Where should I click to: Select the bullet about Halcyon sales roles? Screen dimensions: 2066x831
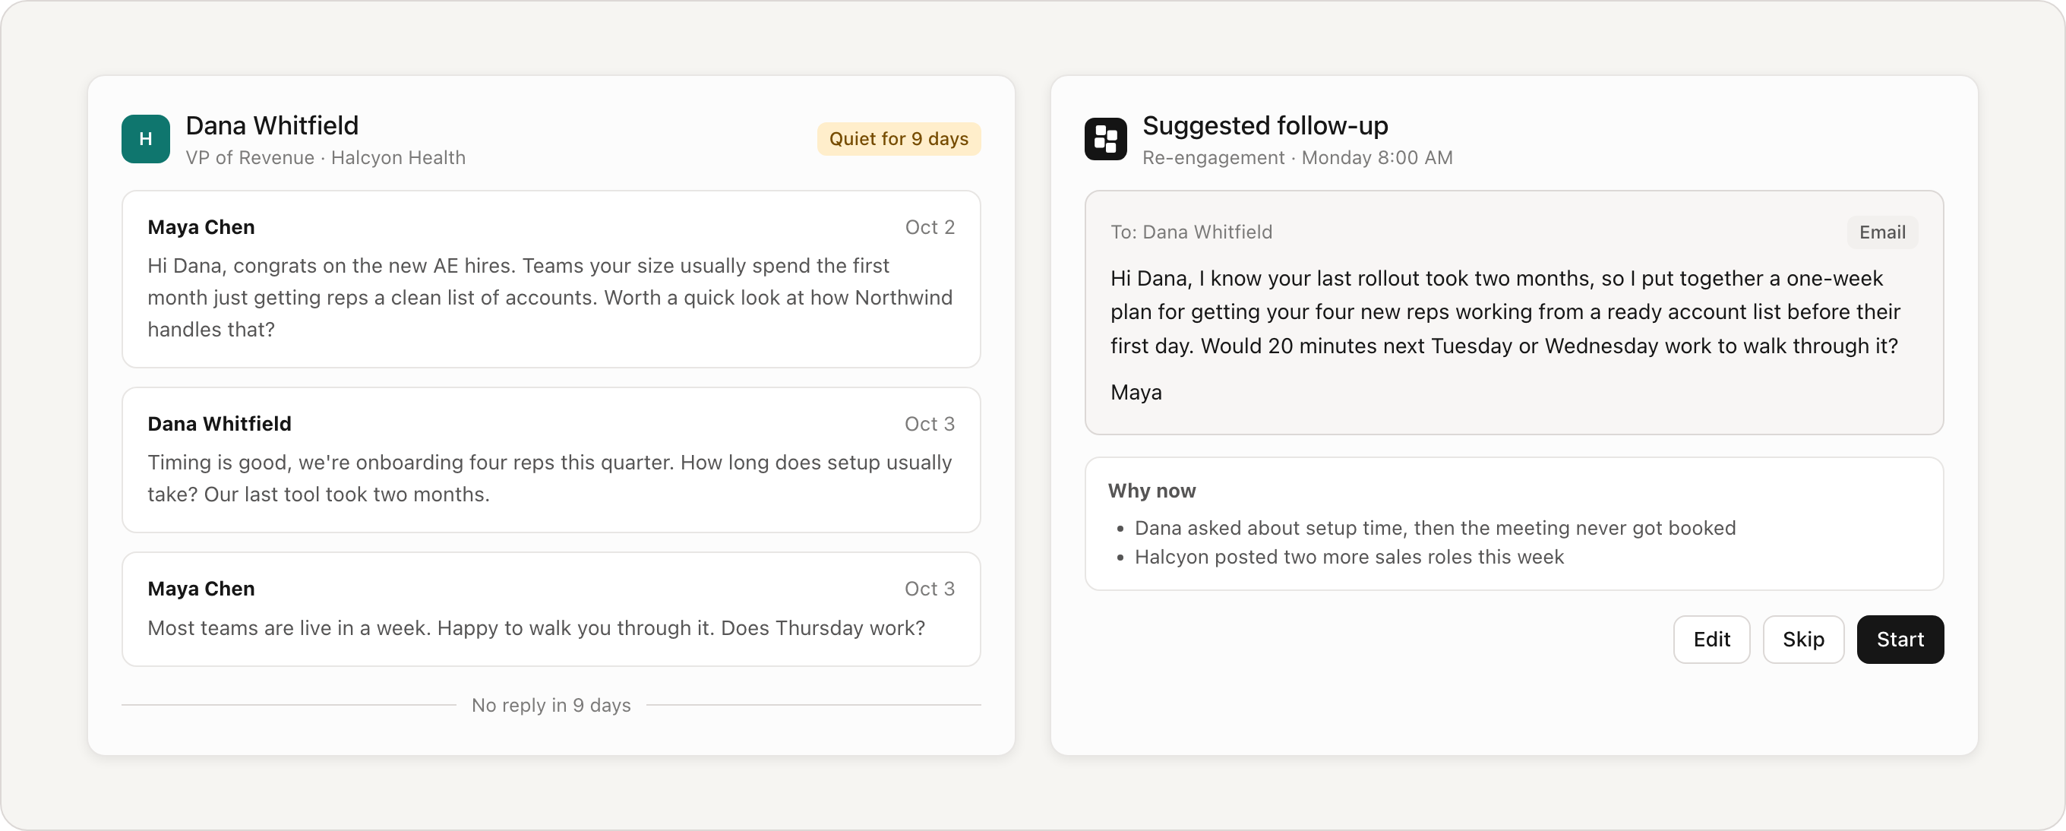pyautogui.click(x=1349, y=557)
